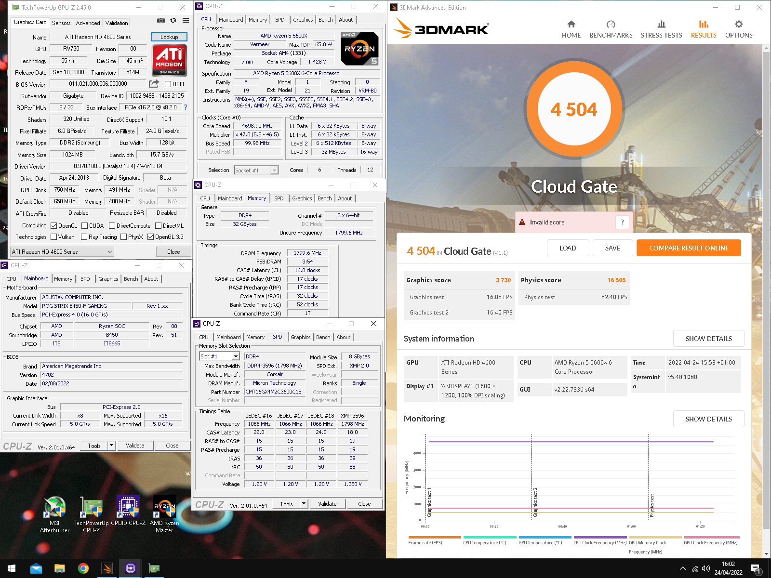Toggle the OpenGL 3.3 checkbox
771x578 pixels.
150,236
